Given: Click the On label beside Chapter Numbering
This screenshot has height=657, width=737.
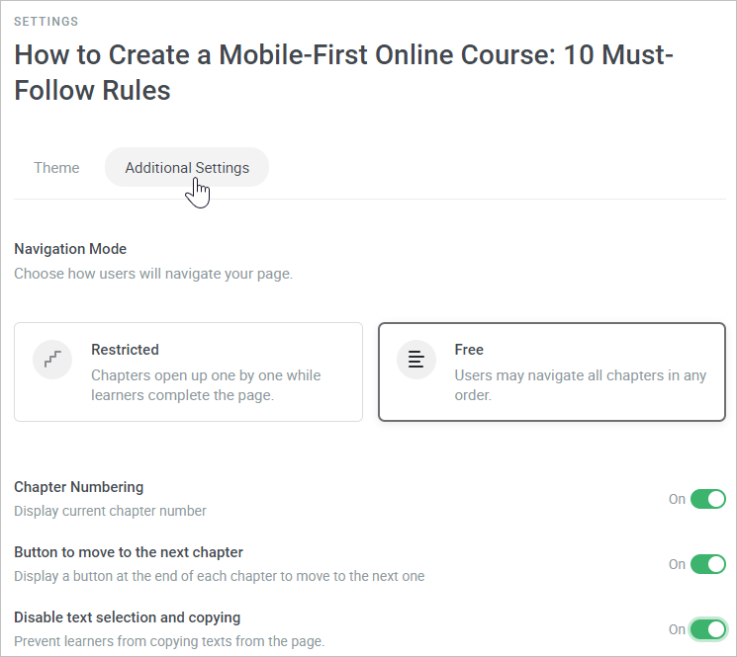Looking at the screenshot, I should [677, 499].
